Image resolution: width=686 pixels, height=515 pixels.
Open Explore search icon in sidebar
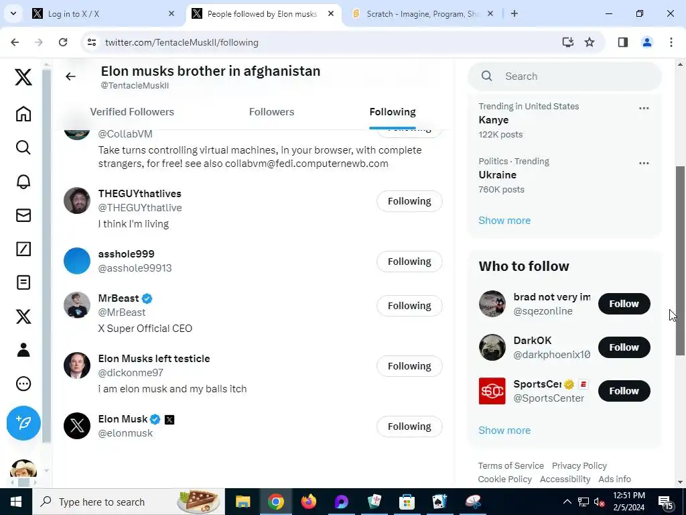click(x=23, y=148)
